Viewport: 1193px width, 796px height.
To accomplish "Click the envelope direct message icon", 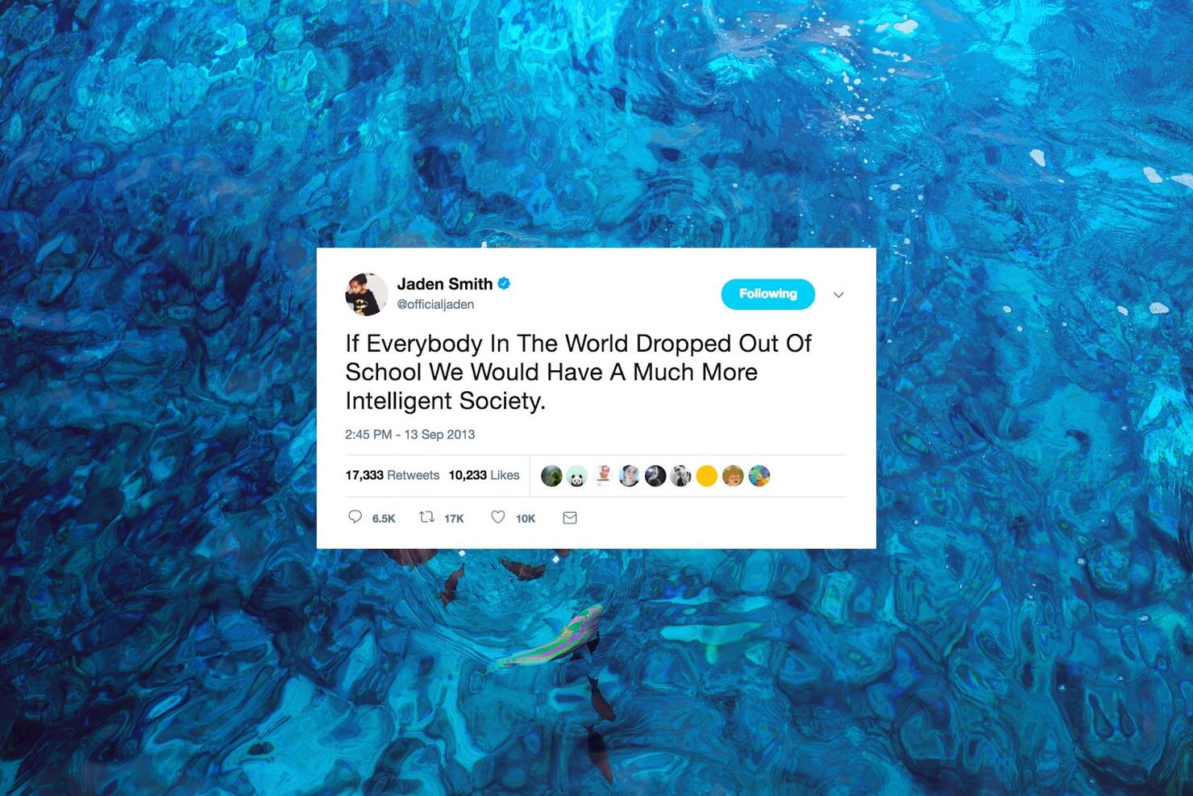I will 570,518.
